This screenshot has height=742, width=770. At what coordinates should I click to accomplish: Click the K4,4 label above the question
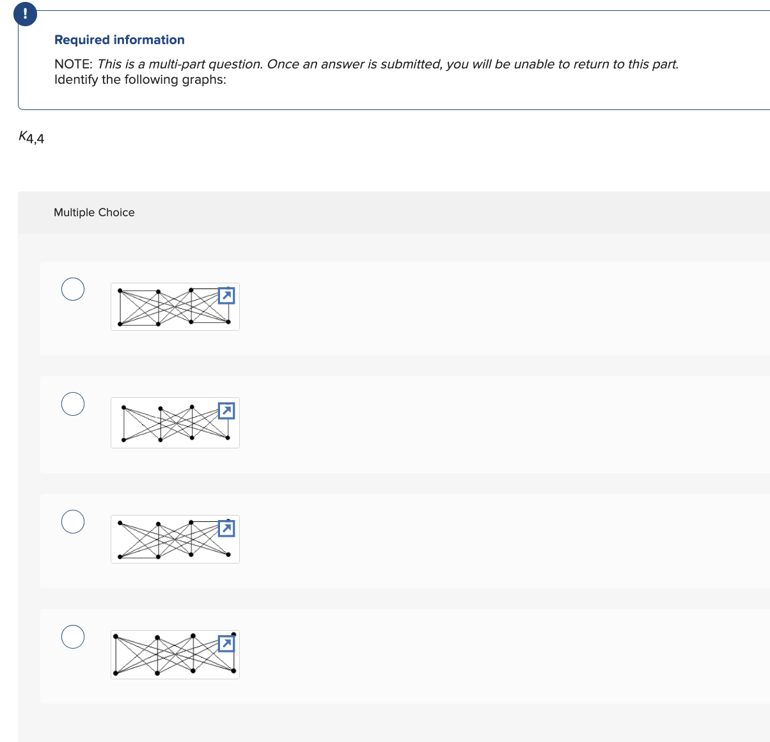pos(31,136)
